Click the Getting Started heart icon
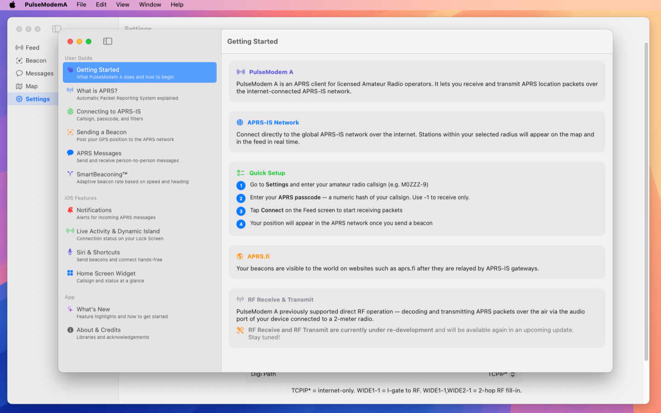Viewport: 661px width, 413px height. click(x=70, y=70)
